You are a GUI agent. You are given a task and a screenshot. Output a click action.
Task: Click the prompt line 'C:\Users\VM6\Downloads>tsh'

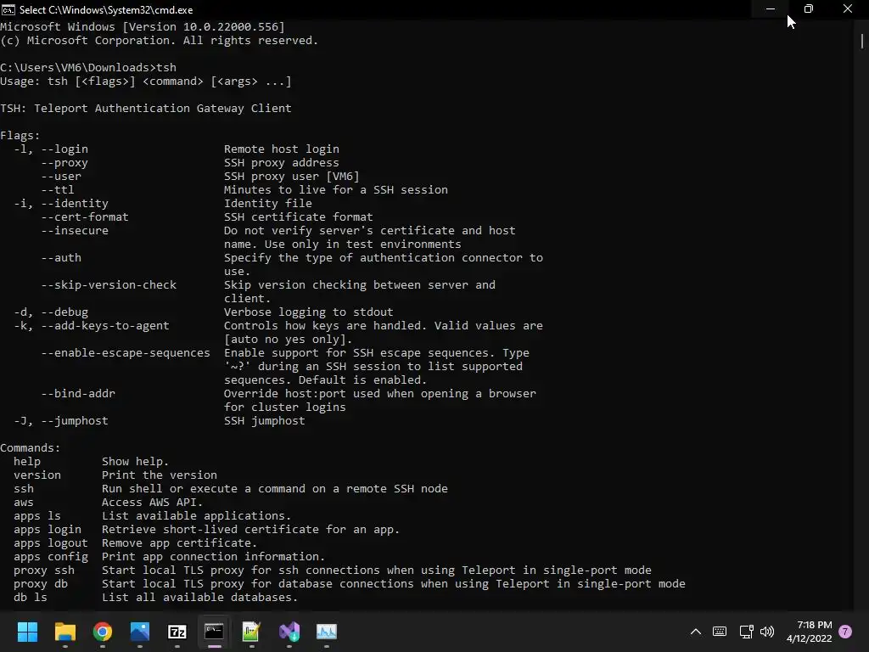[88, 68]
